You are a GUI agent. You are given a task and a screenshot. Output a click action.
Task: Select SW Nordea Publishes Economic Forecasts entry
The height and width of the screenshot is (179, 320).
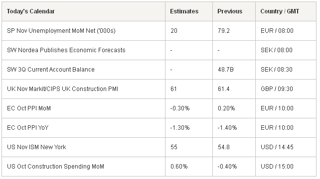[66, 50]
